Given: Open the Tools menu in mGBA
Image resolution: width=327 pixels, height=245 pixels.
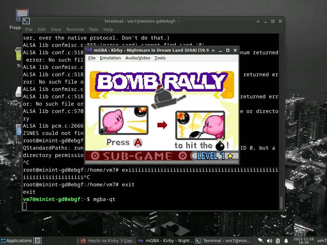Looking at the screenshot, I should click(160, 58).
